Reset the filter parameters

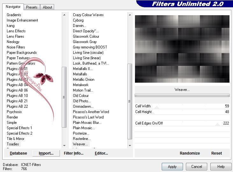click(216, 153)
